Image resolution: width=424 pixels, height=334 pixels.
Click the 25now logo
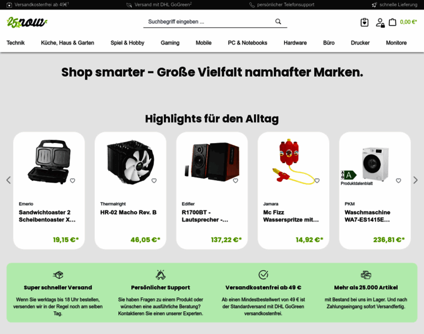point(27,22)
